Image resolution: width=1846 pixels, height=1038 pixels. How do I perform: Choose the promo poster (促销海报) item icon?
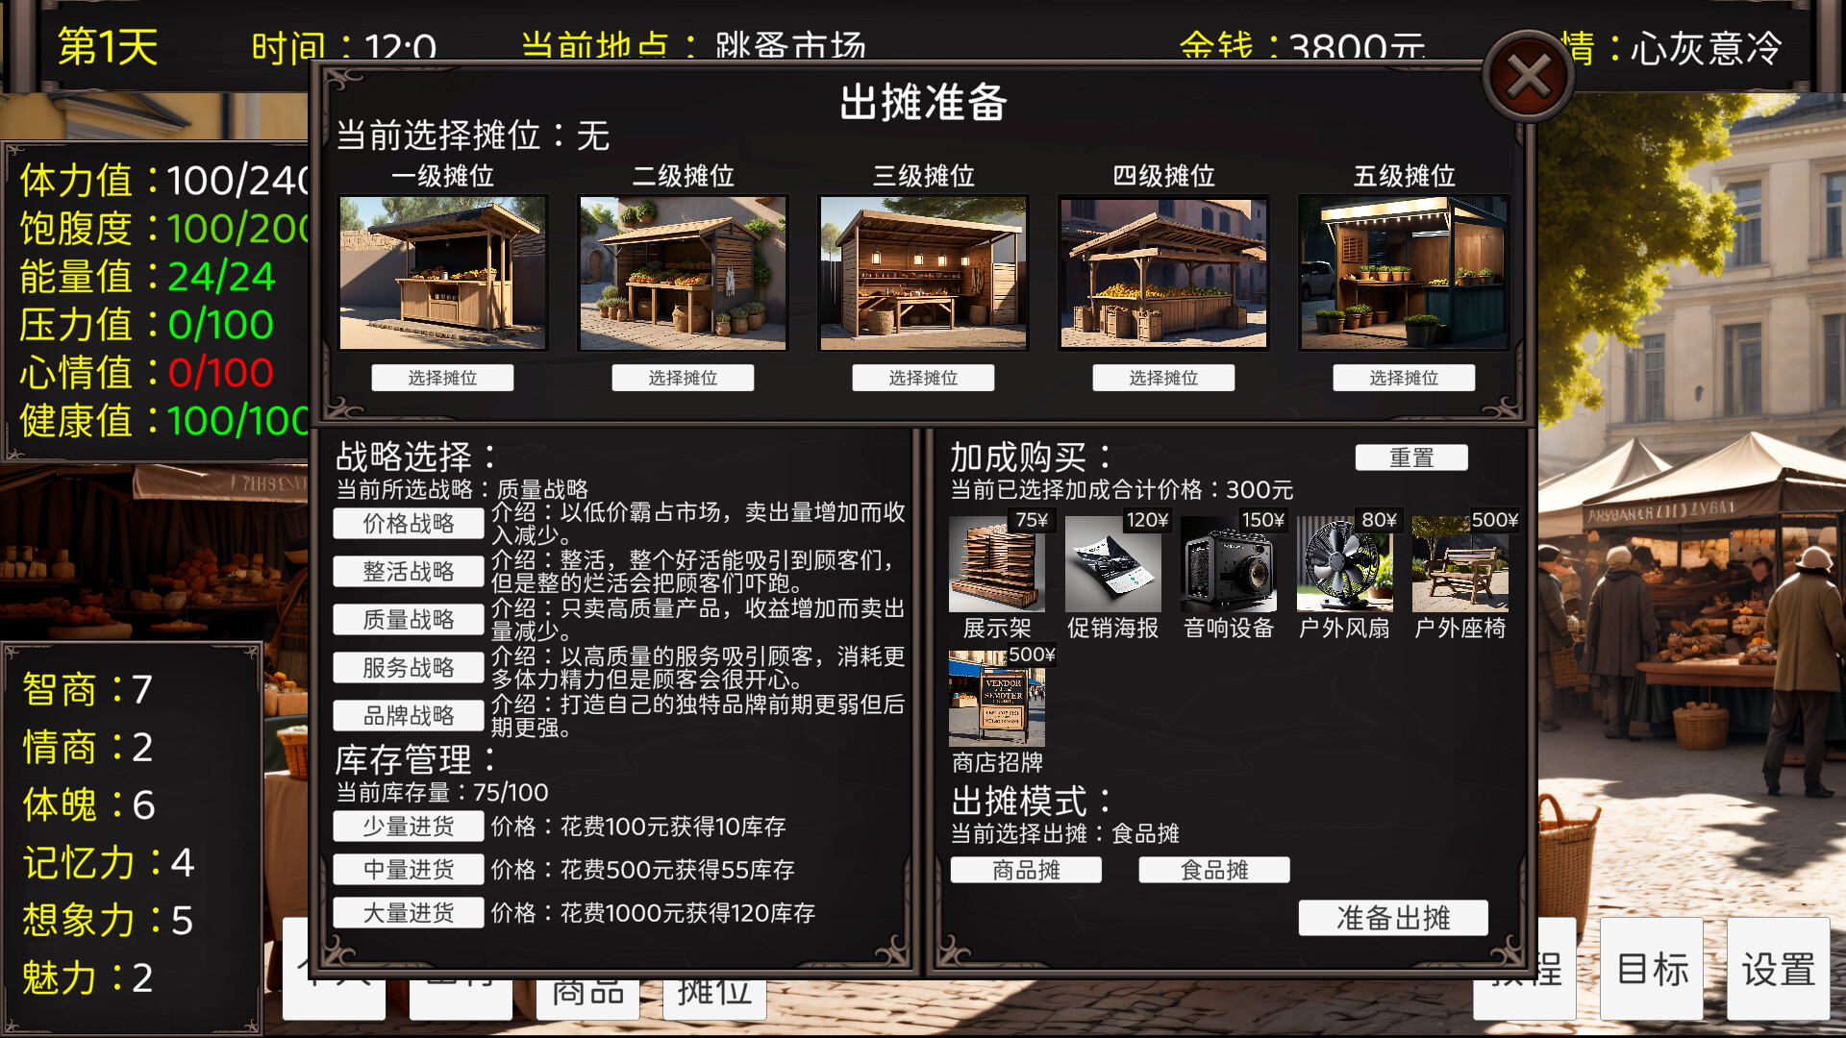(1112, 565)
